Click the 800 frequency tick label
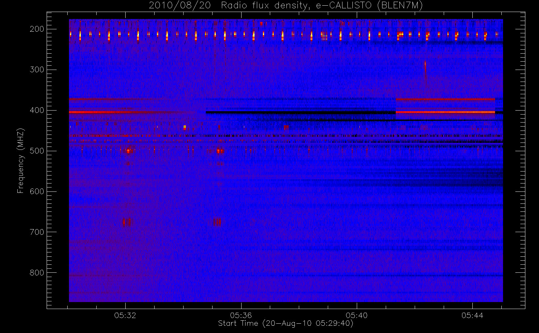539x333 pixels. click(37, 273)
